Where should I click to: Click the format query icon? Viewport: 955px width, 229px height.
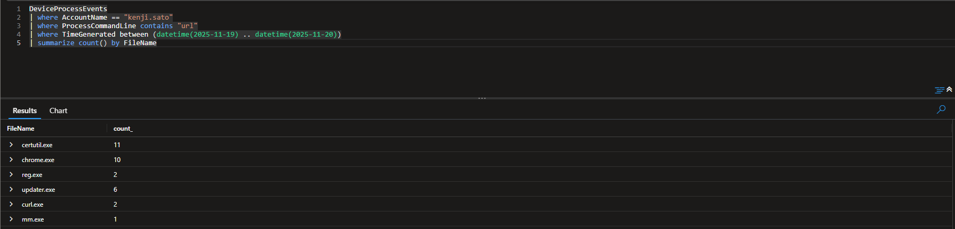pyautogui.click(x=940, y=90)
